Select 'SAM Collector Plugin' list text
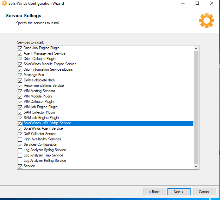The width and height of the screenshot is (220, 200). point(39,112)
